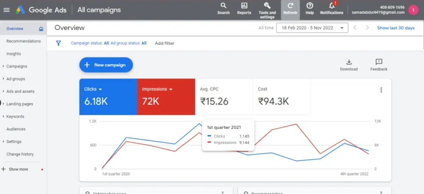This screenshot has height=194, width=424.
Task: Go to the previous date period arrow
Action: coord(354,28)
